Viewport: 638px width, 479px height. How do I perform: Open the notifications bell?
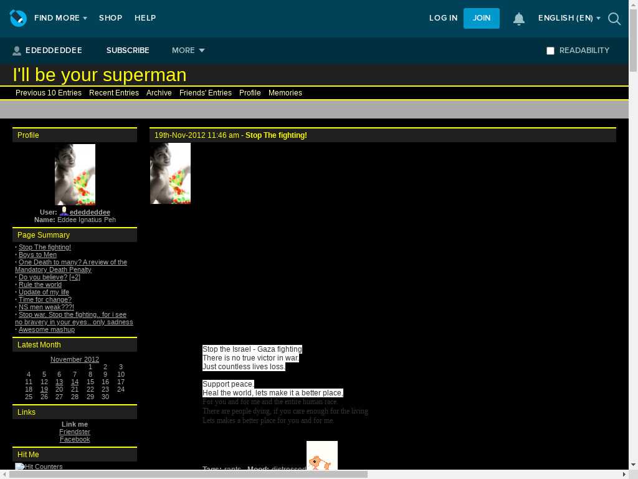518,19
